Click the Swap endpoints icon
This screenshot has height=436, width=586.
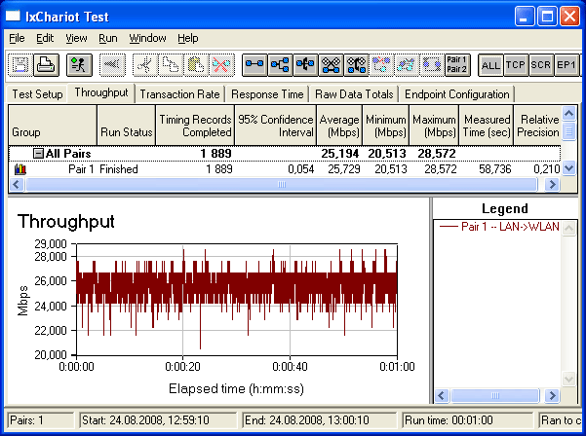432,65
